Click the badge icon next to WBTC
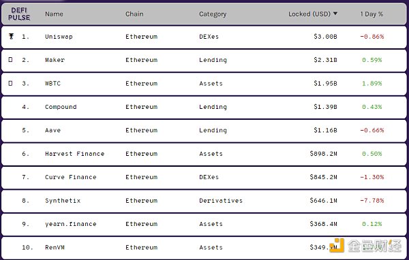This screenshot has width=409, height=260. (x=10, y=83)
